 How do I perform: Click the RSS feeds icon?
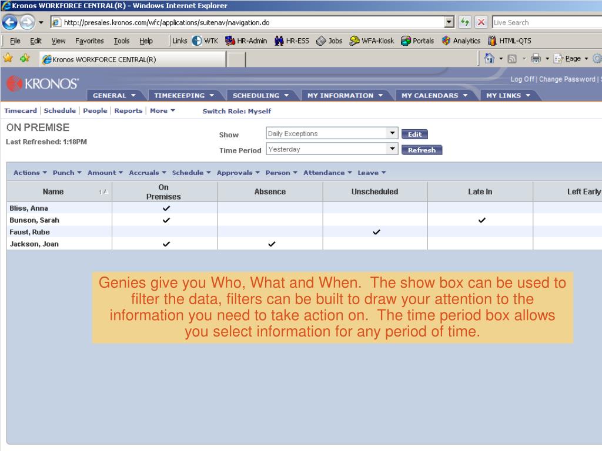click(512, 59)
